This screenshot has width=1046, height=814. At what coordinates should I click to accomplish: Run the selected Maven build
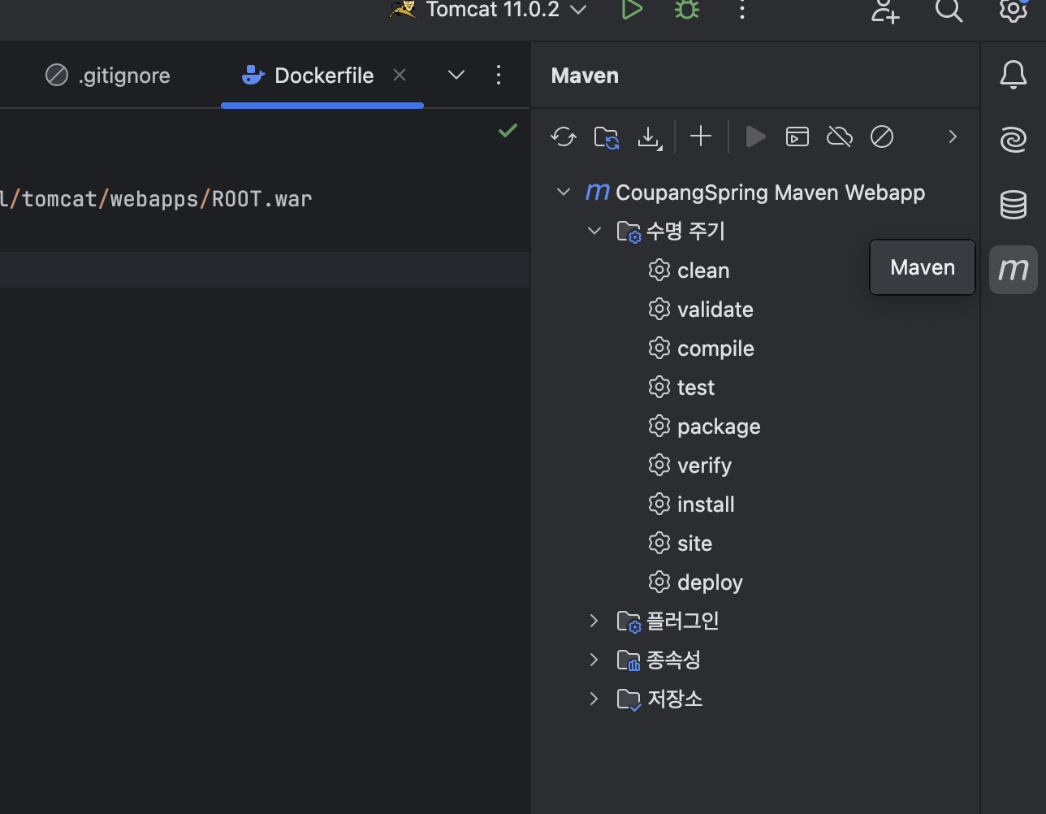tap(754, 136)
